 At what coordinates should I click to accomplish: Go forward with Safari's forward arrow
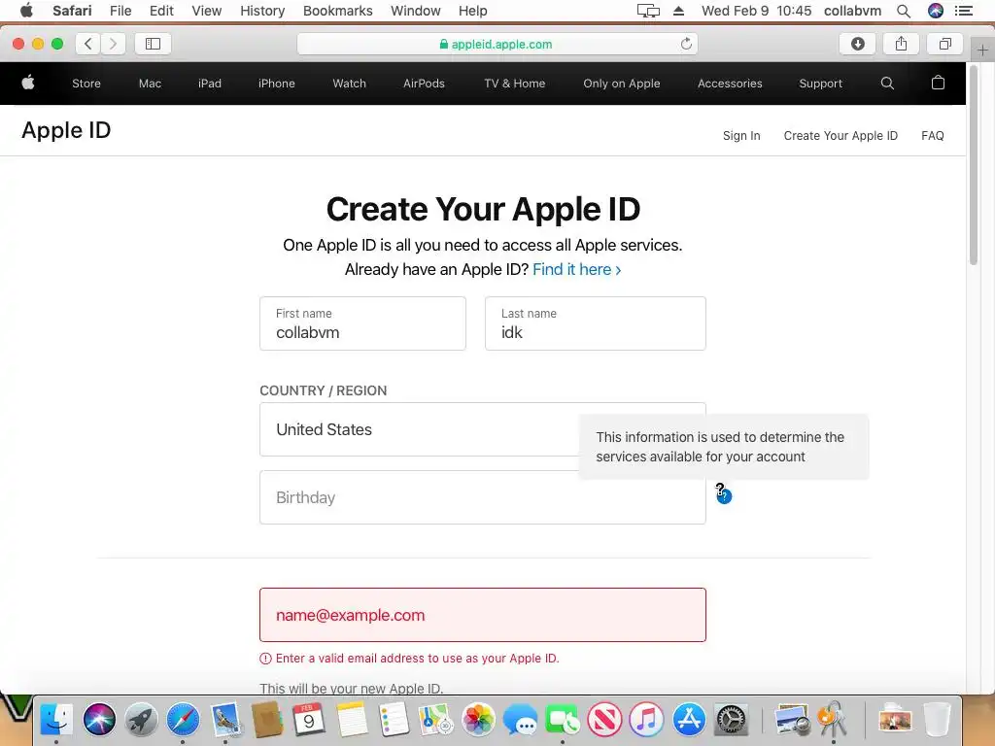113,44
